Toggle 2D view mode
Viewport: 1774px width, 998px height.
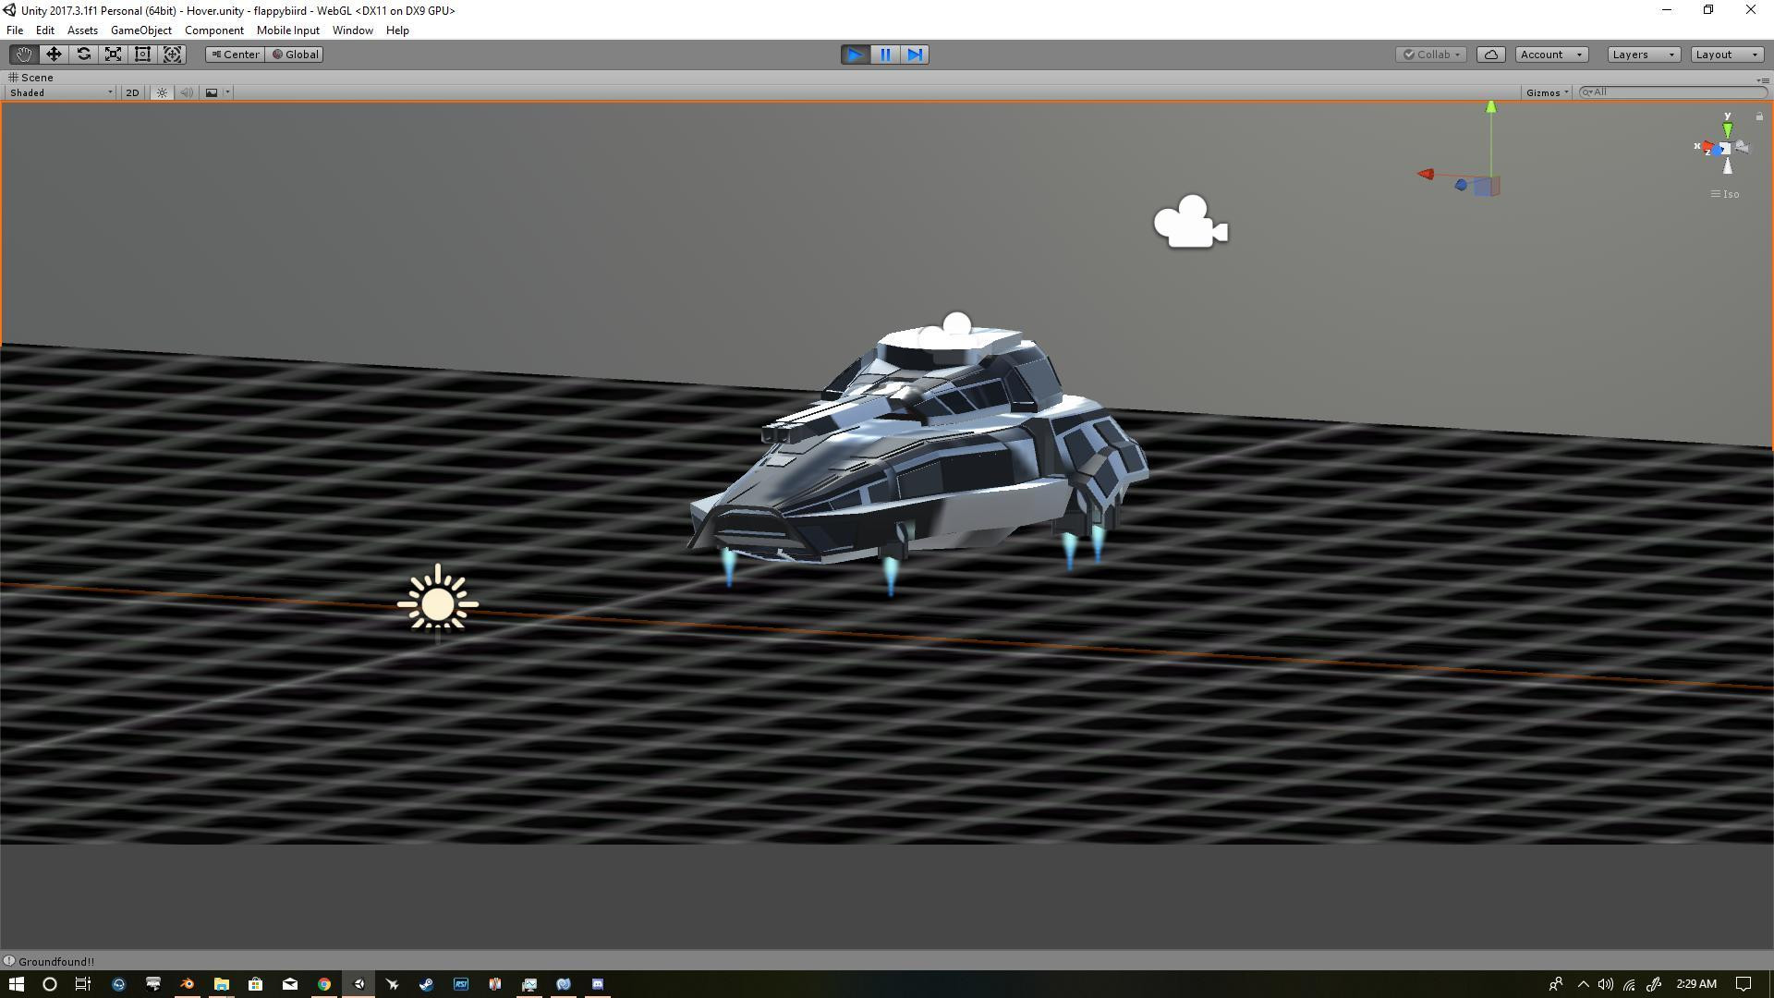coord(132,92)
